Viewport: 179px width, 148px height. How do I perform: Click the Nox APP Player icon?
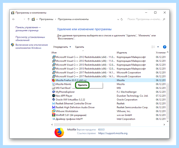click(x=53, y=95)
